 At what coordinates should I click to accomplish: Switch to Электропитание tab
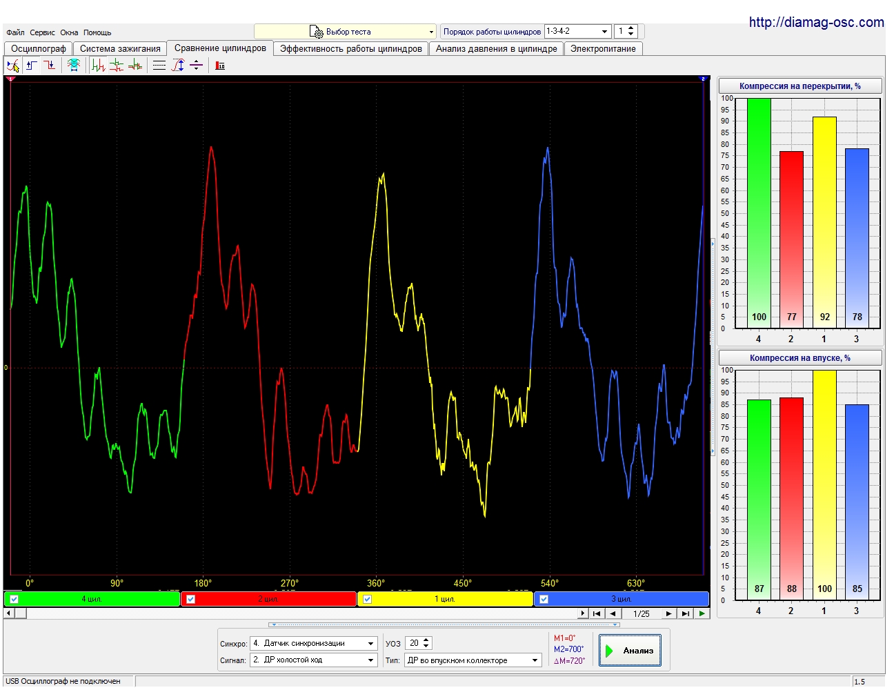pyautogui.click(x=603, y=49)
